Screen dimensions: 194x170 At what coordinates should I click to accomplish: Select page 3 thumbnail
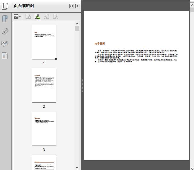[44, 129]
